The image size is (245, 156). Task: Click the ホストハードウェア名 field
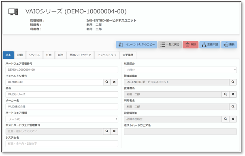[x=180, y=131]
